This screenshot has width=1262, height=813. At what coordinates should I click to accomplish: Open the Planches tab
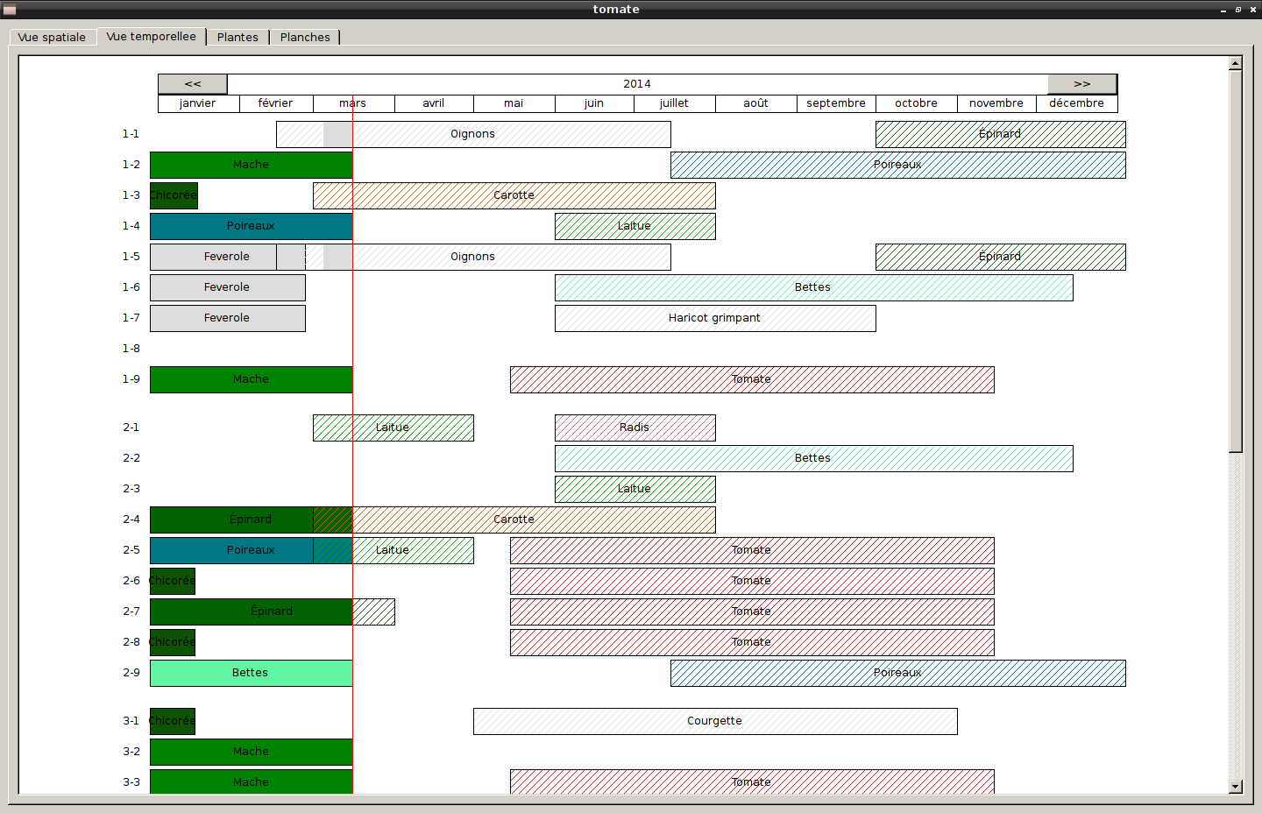(305, 37)
